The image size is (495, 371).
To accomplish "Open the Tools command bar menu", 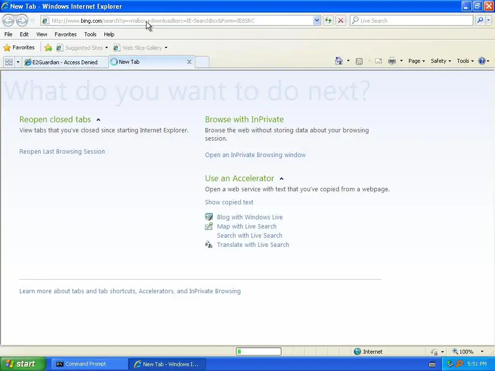I will pyautogui.click(x=465, y=61).
